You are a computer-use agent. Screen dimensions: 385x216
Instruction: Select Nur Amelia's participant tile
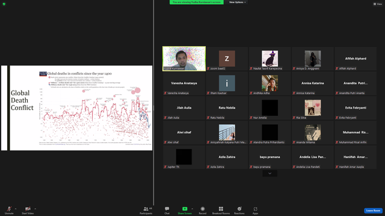[x=270, y=108]
